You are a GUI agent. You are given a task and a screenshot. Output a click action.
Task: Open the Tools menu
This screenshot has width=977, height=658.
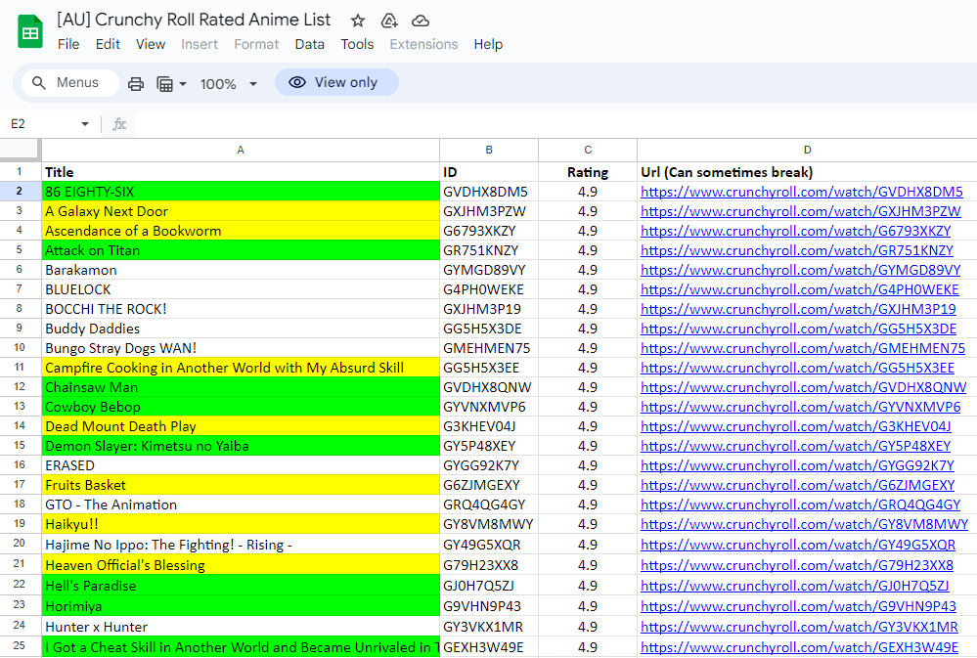pyautogui.click(x=357, y=44)
